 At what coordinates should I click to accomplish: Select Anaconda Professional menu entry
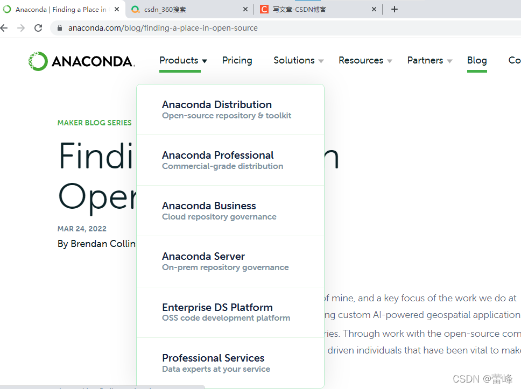tap(230, 160)
